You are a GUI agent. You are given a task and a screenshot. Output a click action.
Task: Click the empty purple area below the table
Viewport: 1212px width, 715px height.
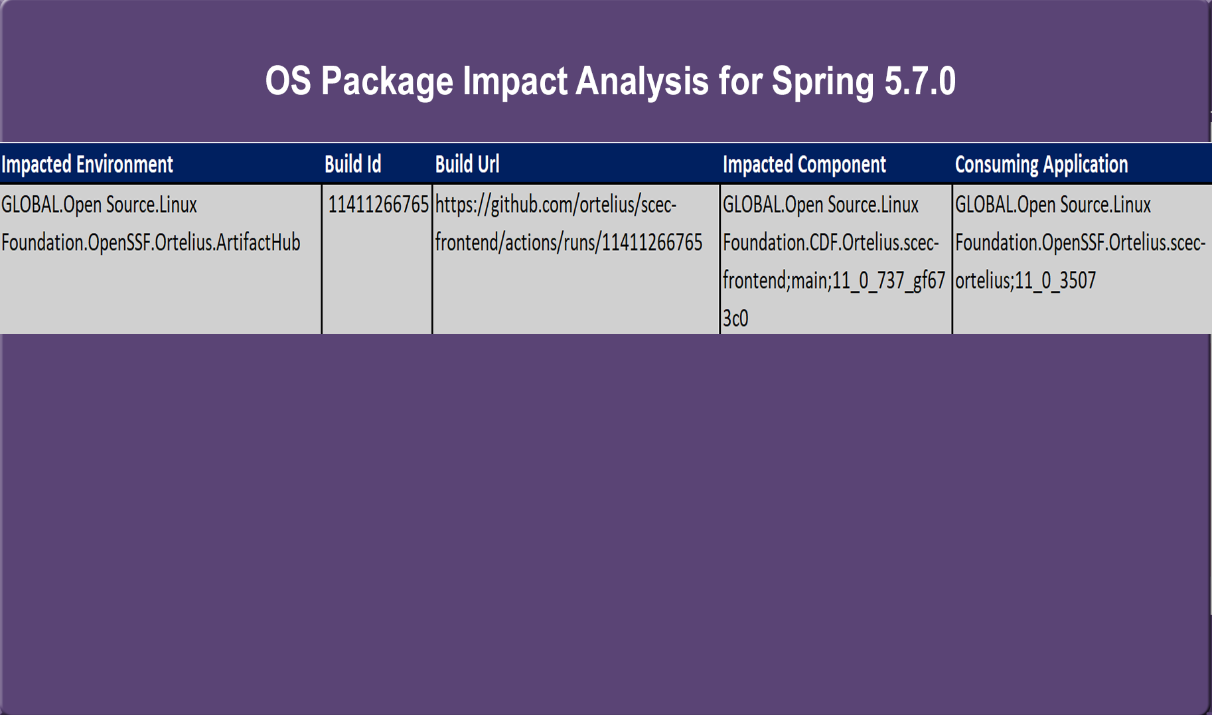pyautogui.click(x=605, y=518)
